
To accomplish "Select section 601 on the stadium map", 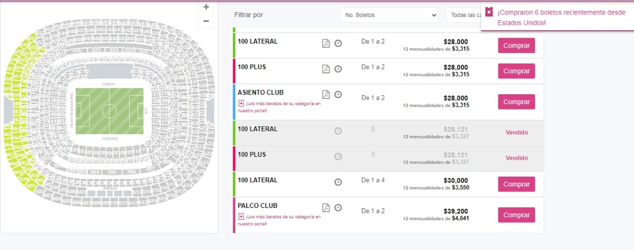I will (x=32, y=185).
